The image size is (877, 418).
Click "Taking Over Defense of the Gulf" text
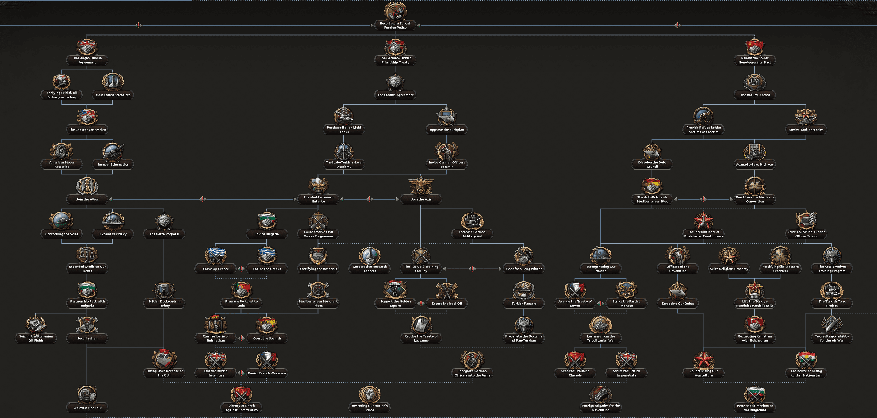[x=164, y=373]
